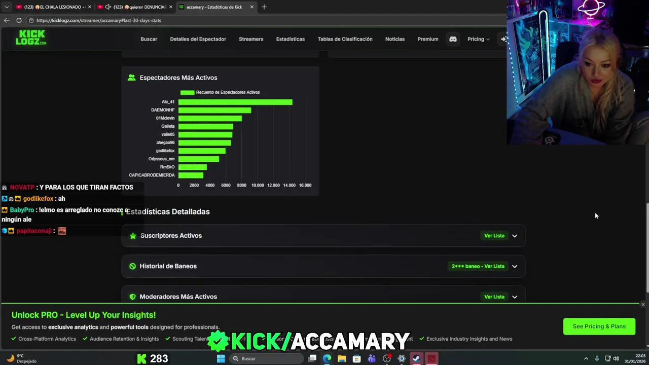Click the KickLogz logo

30,37
